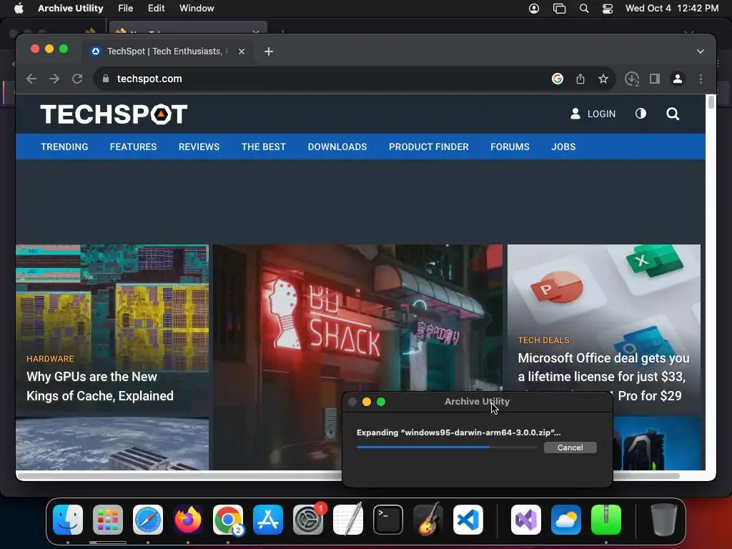Open Chrome downloads indicator

click(632, 79)
